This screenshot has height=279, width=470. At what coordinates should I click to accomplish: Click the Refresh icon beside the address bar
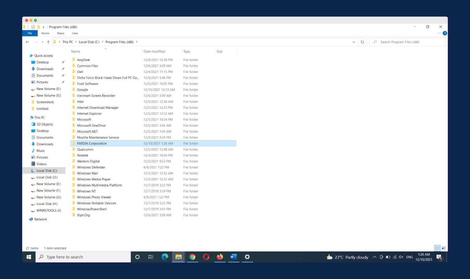coord(362,42)
